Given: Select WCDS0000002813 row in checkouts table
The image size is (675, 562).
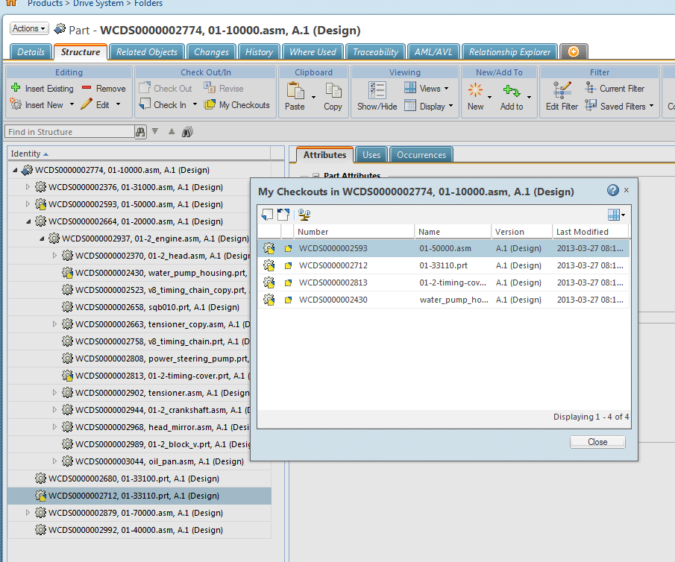Looking at the screenshot, I should tap(333, 282).
